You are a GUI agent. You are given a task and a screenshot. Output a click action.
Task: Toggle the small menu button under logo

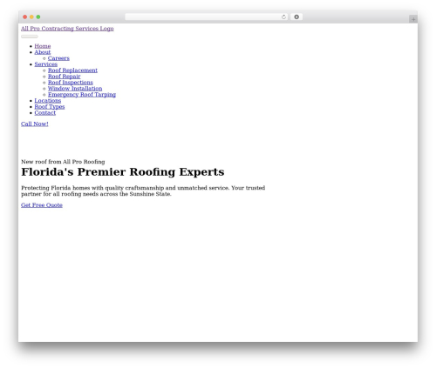click(x=30, y=37)
